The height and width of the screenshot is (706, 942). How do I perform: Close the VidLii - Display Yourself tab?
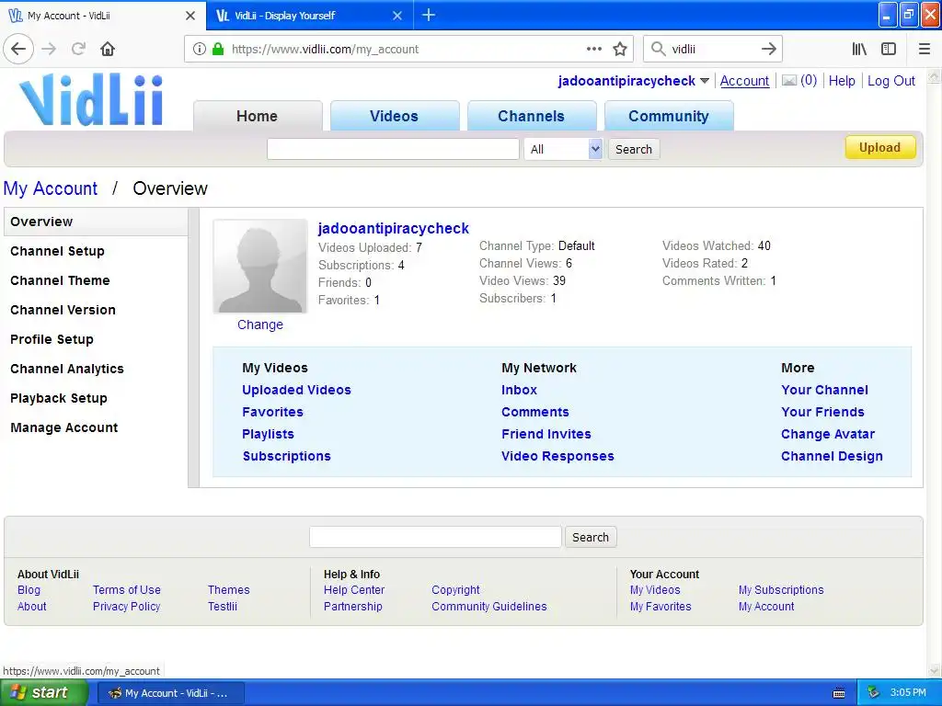(397, 16)
